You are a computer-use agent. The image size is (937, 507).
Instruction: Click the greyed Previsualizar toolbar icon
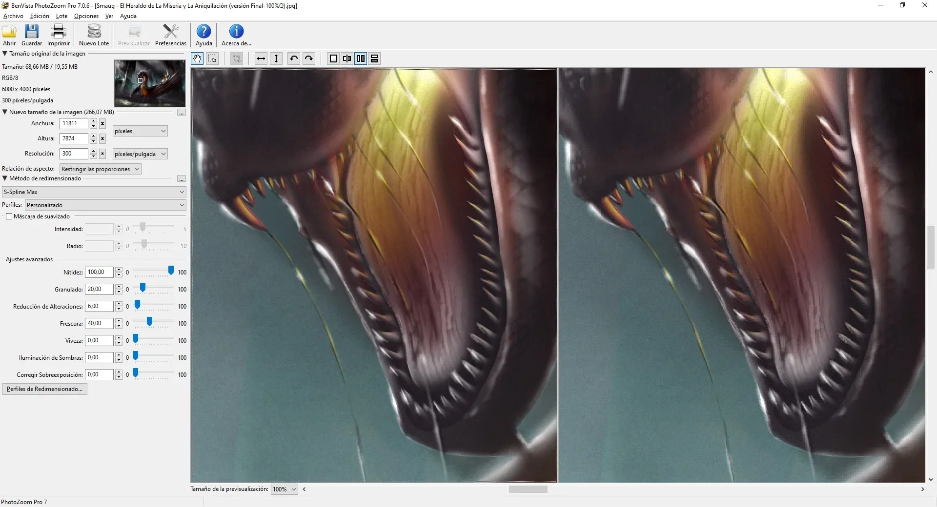[134, 32]
